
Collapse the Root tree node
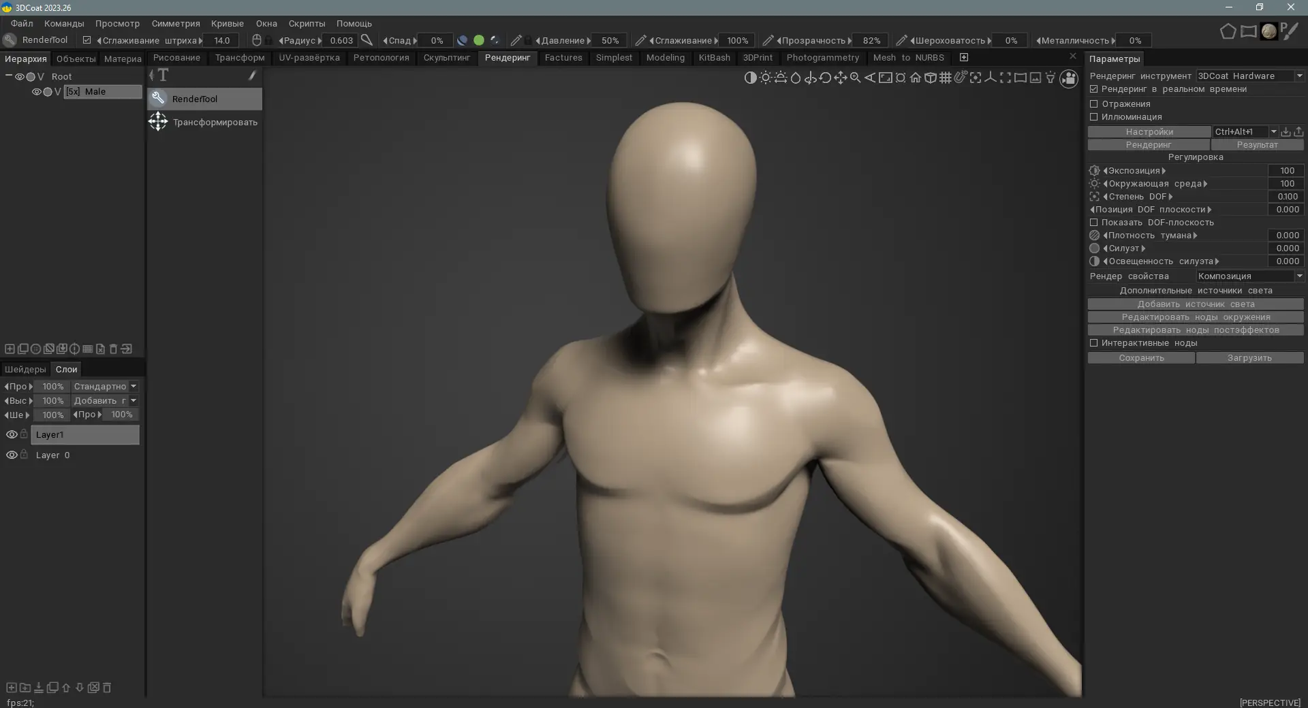pyautogui.click(x=9, y=76)
